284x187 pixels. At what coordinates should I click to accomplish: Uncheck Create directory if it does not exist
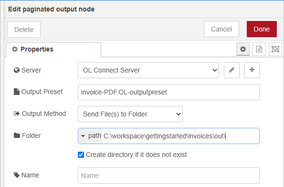tap(81, 155)
